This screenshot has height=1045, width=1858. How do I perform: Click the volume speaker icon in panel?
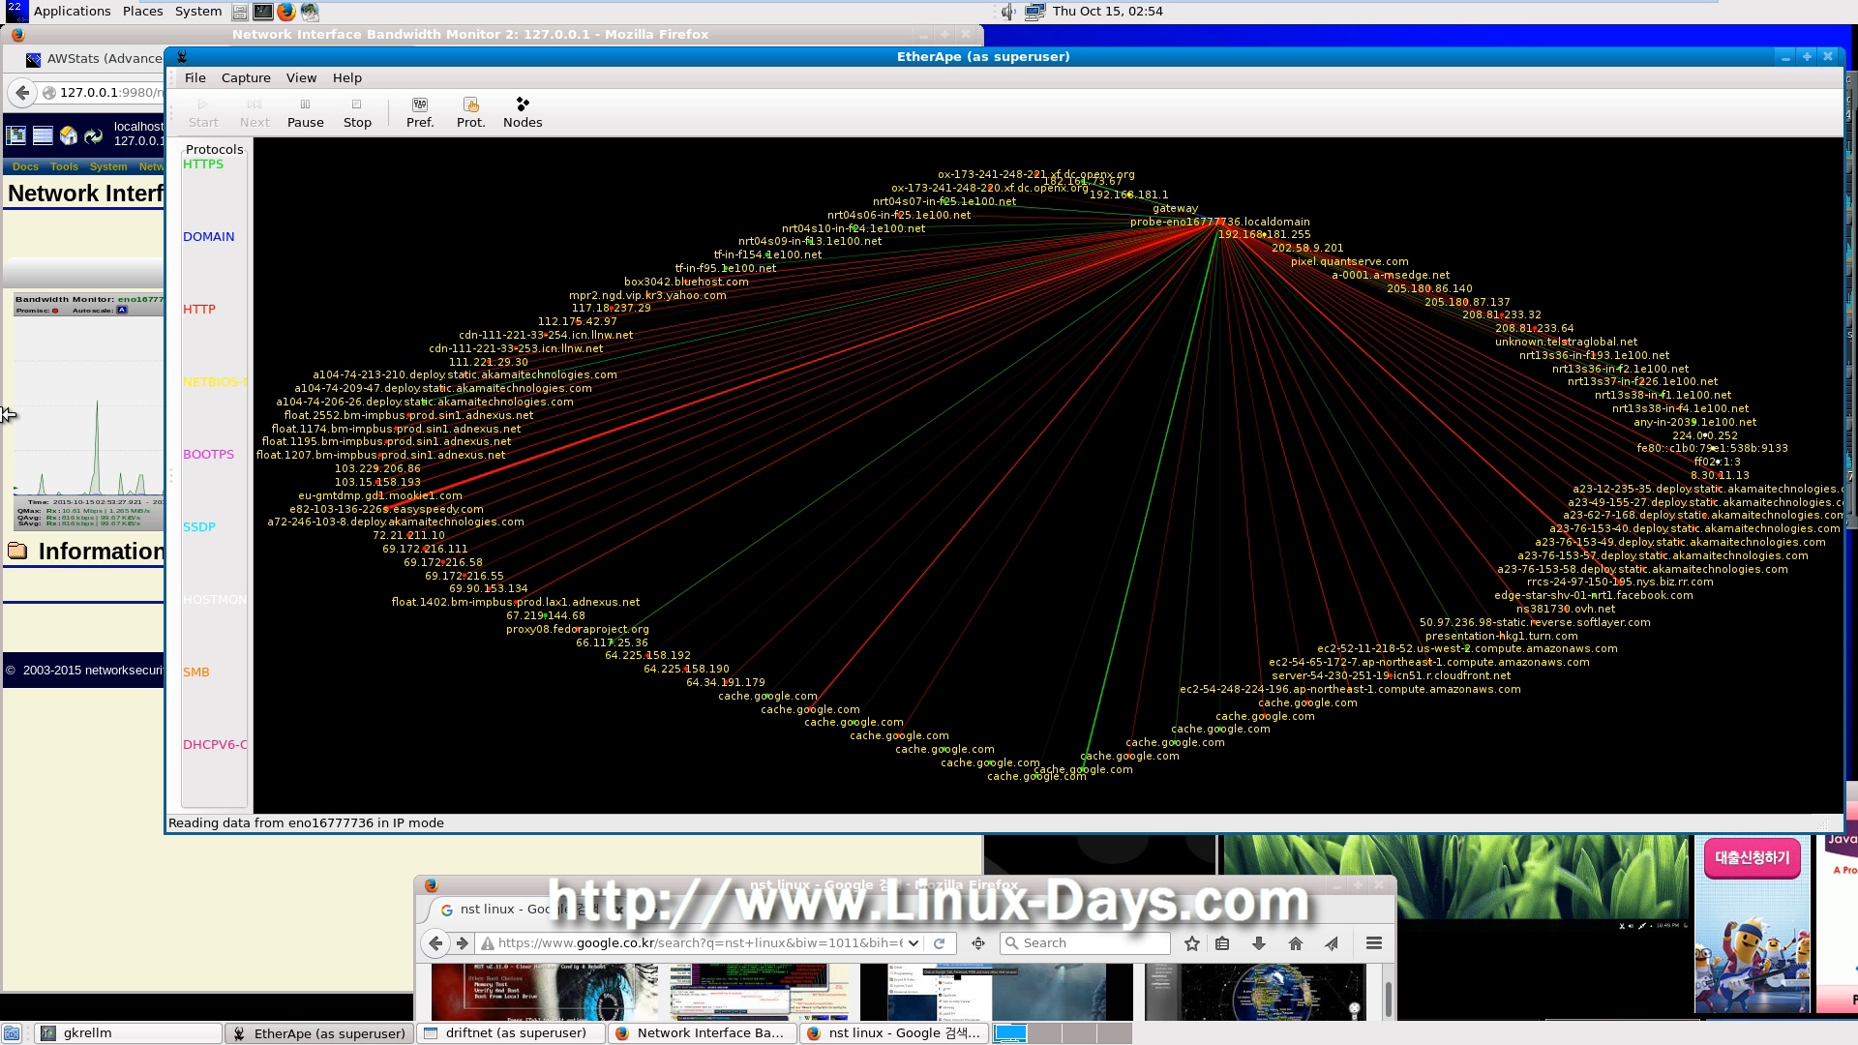(1007, 12)
